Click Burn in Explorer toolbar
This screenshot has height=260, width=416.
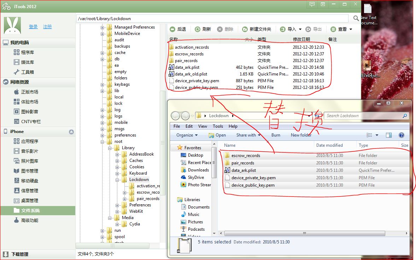[x=276, y=135]
